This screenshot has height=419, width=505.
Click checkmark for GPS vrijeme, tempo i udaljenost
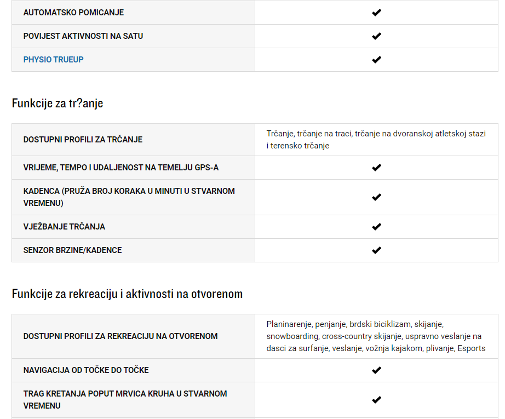pyautogui.click(x=376, y=168)
